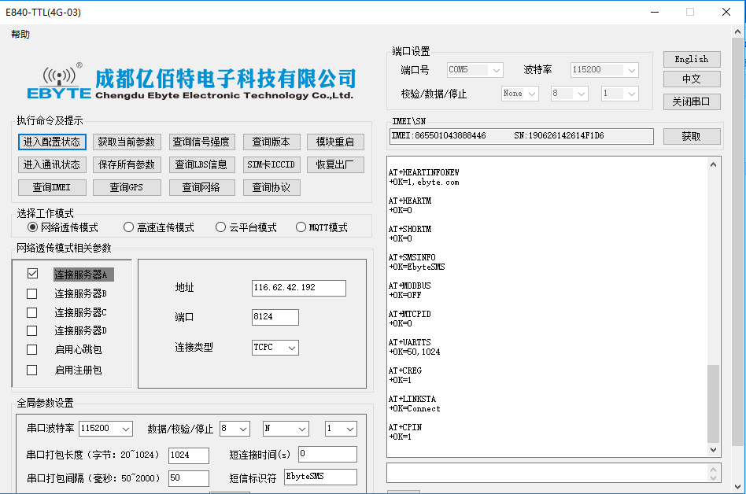This screenshot has height=494, width=746.
Task: Select the MQTT模式 work mode
Action: point(301,227)
